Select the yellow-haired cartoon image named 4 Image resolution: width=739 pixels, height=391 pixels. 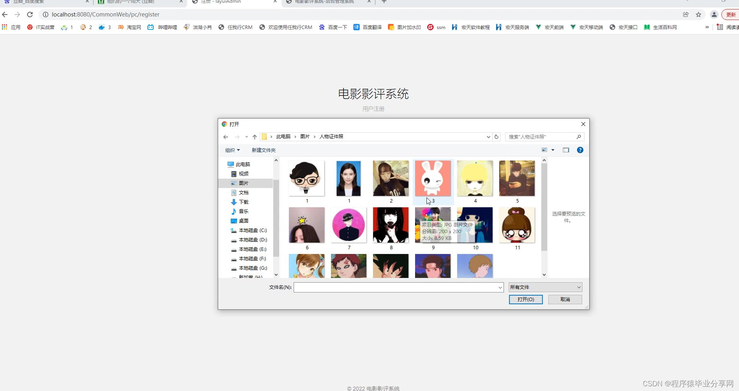pos(475,178)
